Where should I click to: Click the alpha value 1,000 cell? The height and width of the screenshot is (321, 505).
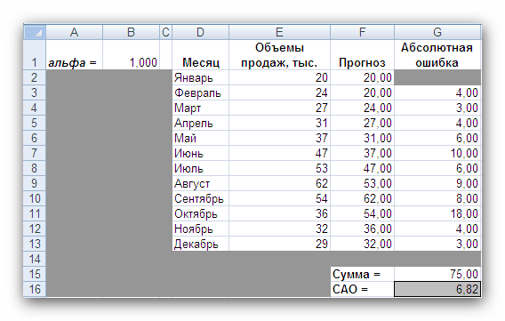tap(131, 55)
